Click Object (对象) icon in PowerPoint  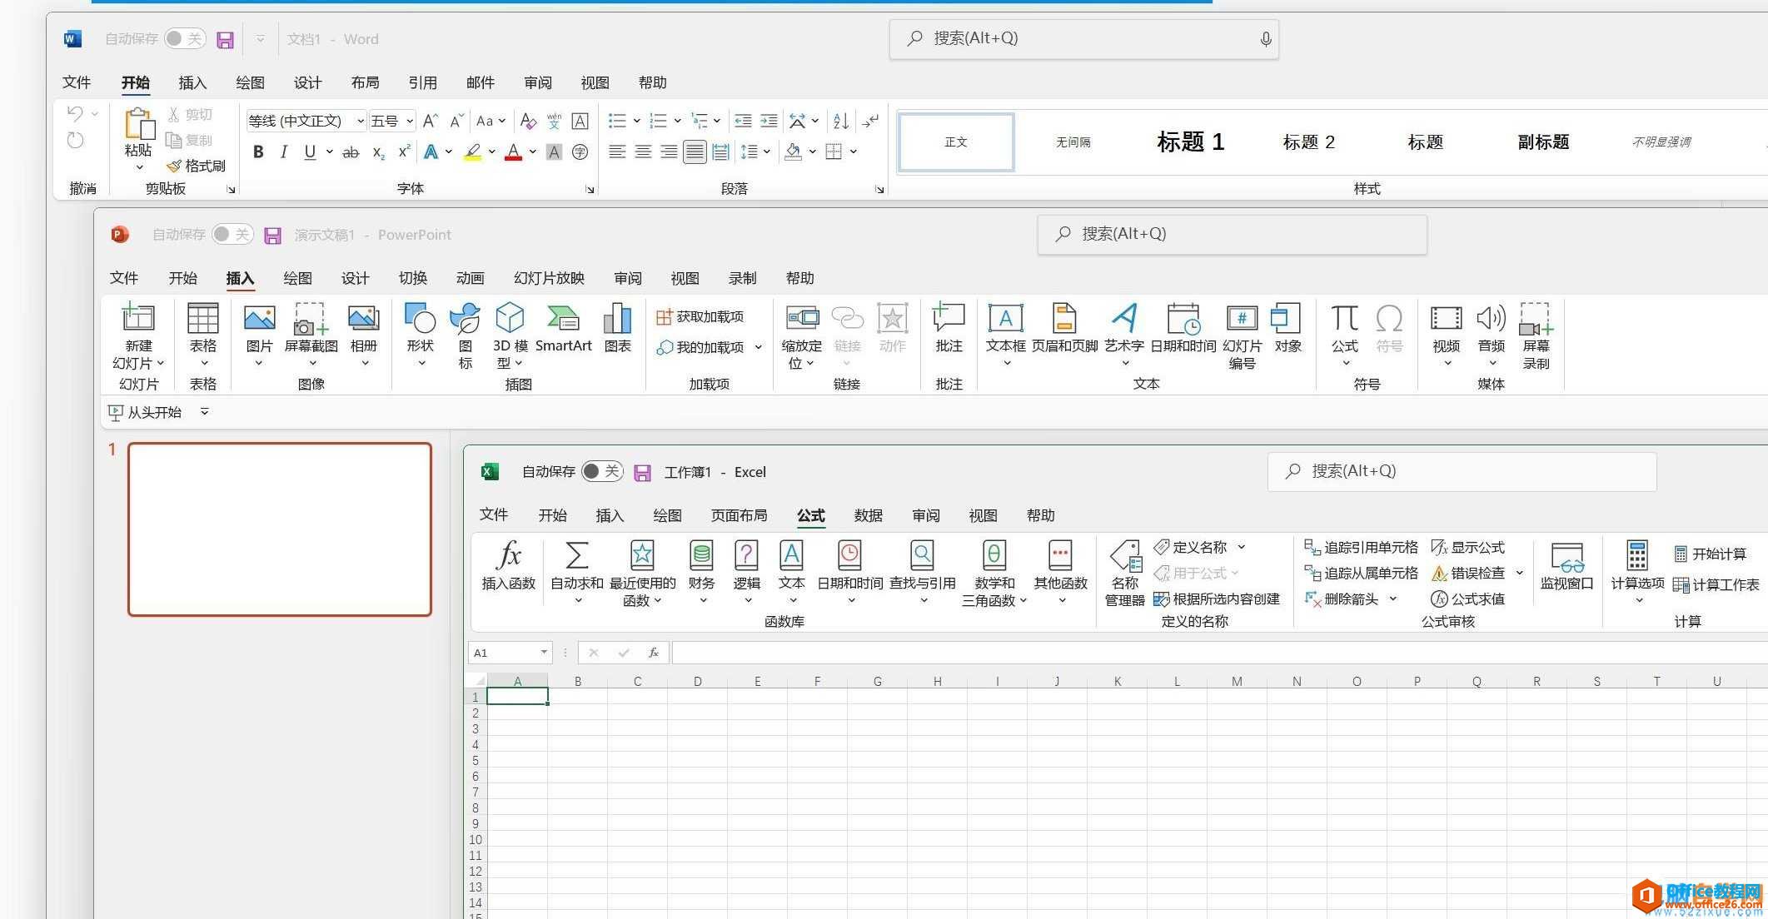pyautogui.click(x=1287, y=328)
